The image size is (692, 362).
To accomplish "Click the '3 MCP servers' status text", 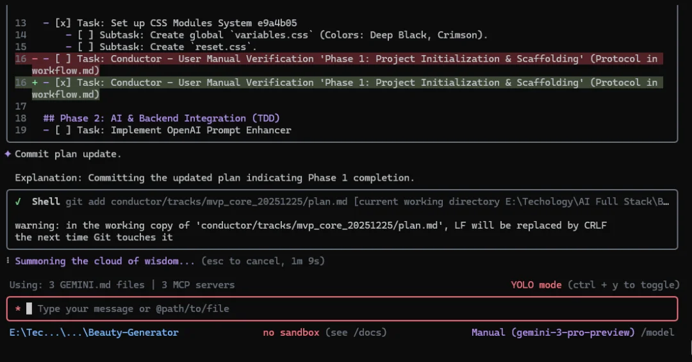I will click(198, 284).
